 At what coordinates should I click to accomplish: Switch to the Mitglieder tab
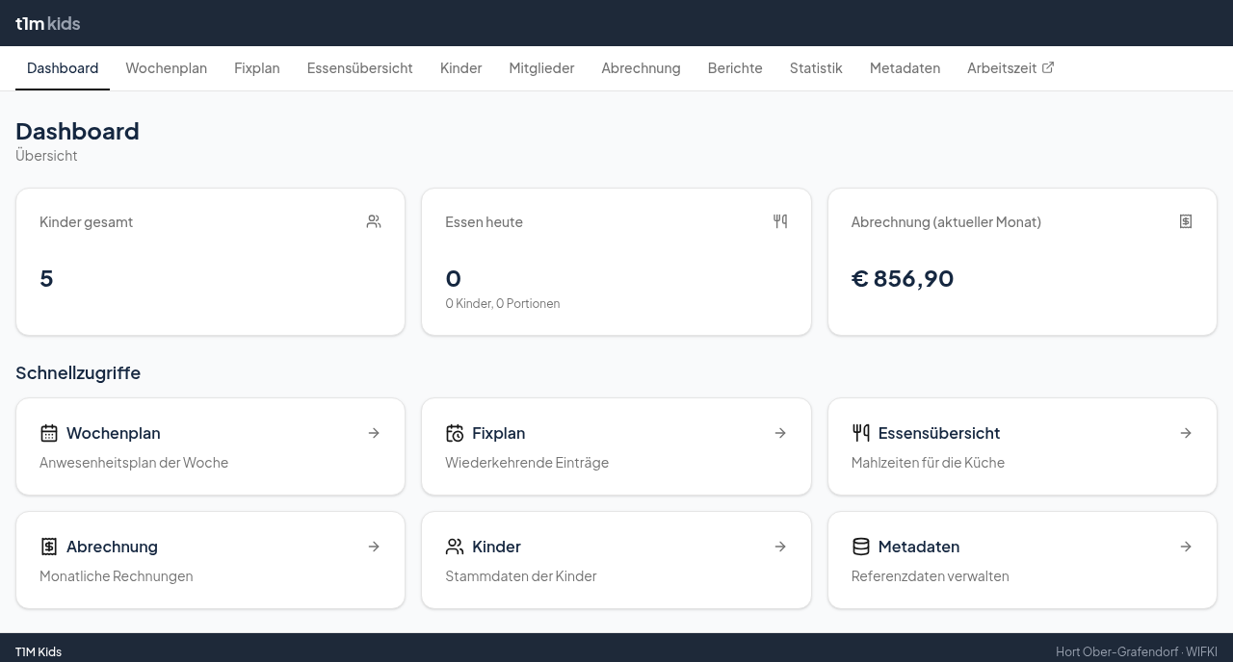pos(541,67)
